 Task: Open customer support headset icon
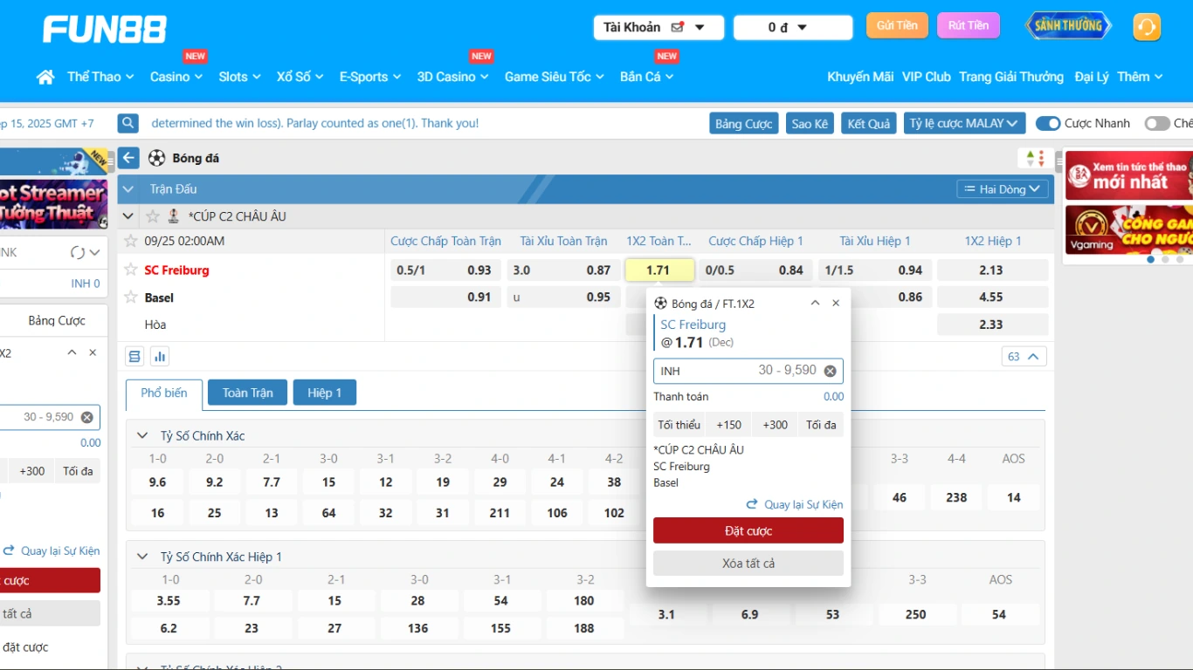pos(1146,27)
